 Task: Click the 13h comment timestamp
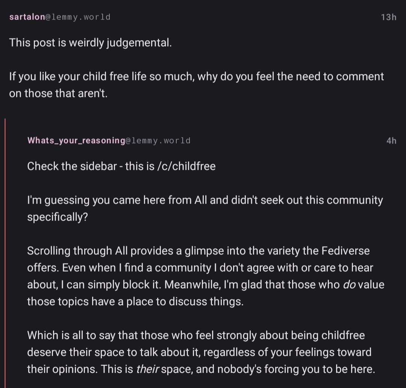point(388,17)
